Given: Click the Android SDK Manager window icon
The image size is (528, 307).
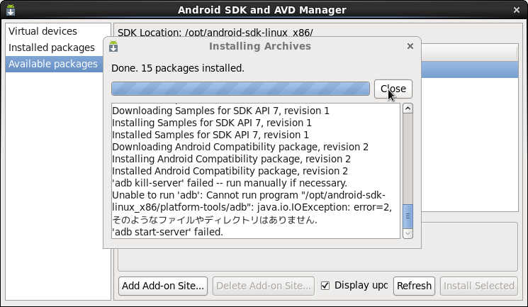Looking at the screenshot, I should tap(11, 10).
